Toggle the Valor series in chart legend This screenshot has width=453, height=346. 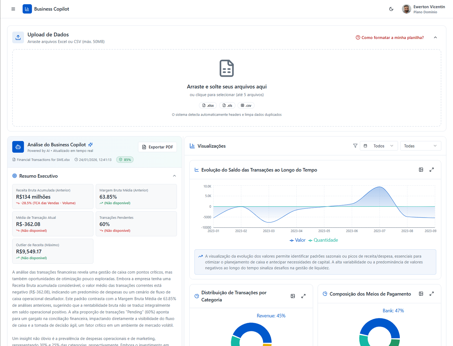click(298, 240)
